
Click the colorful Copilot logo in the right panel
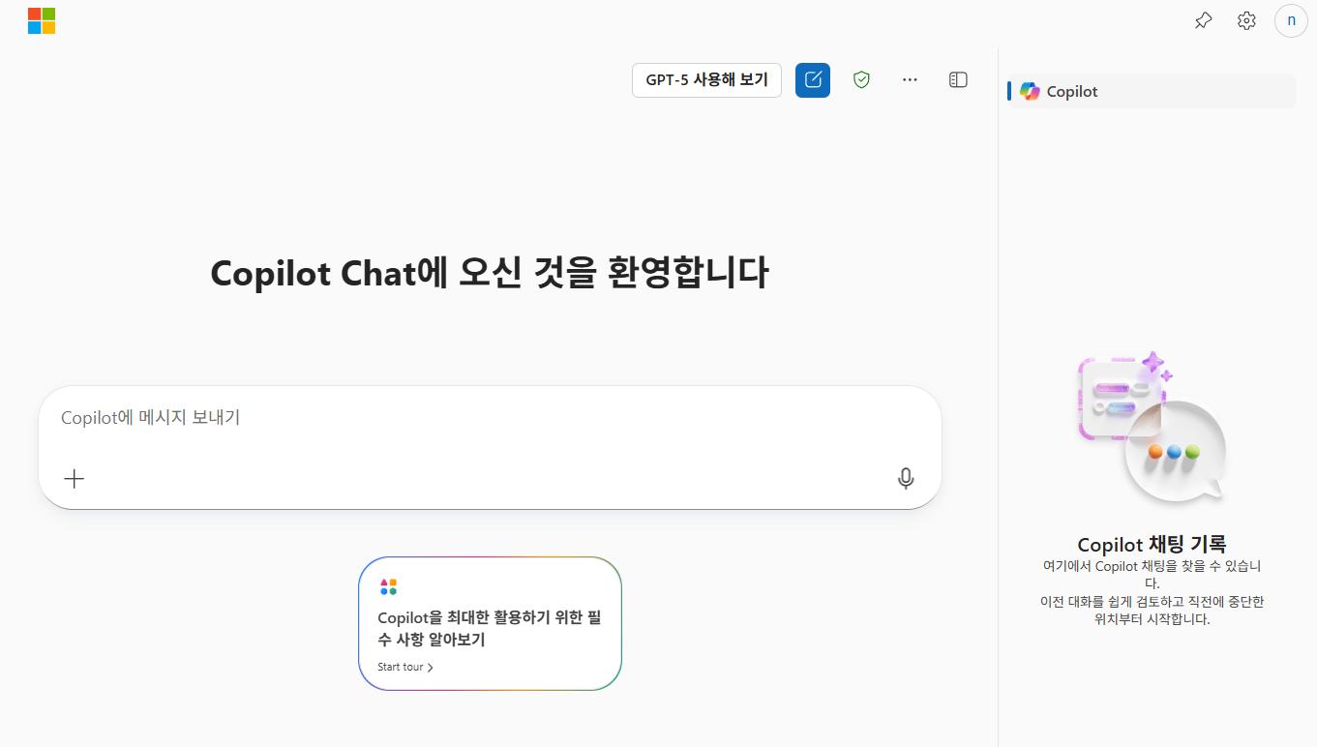tap(1030, 92)
